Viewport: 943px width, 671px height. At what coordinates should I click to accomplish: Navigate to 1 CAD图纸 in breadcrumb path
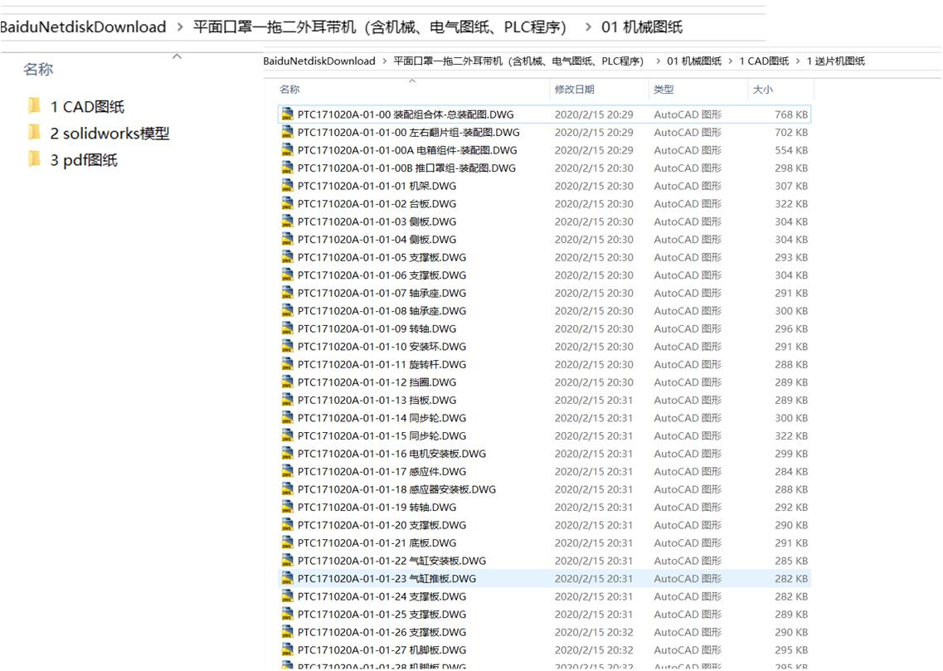[x=764, y=61]
